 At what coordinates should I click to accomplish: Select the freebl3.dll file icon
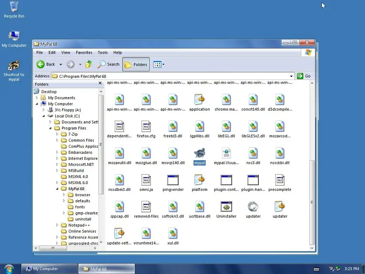point(173,127)
